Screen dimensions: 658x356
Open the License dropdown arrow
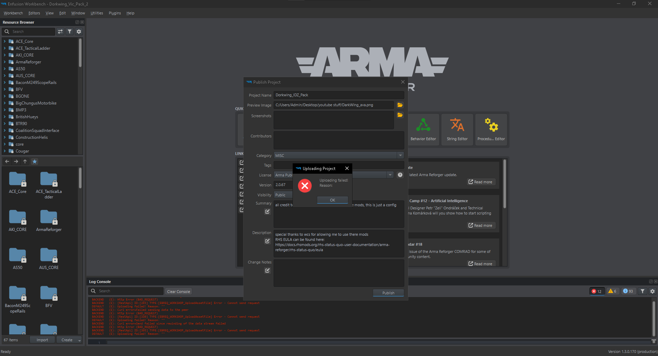(x=390, y=175)
